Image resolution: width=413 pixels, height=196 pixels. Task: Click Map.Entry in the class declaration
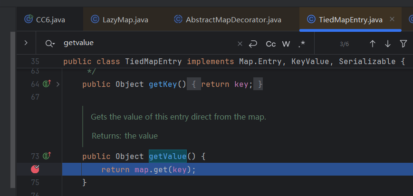tap(260, 62)
